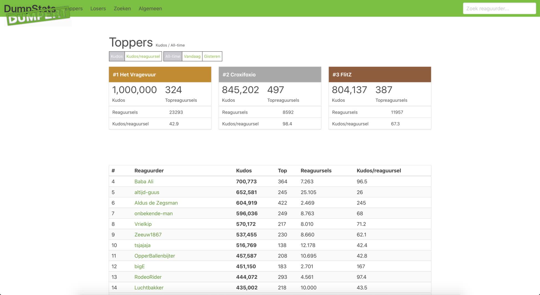Open the Losers menu item
The height and width of the screenshot is (295, 540).
click(98, 9)
